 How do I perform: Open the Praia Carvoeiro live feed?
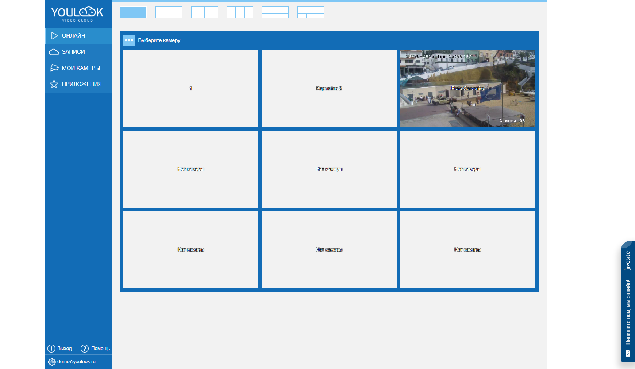point(467,89)
